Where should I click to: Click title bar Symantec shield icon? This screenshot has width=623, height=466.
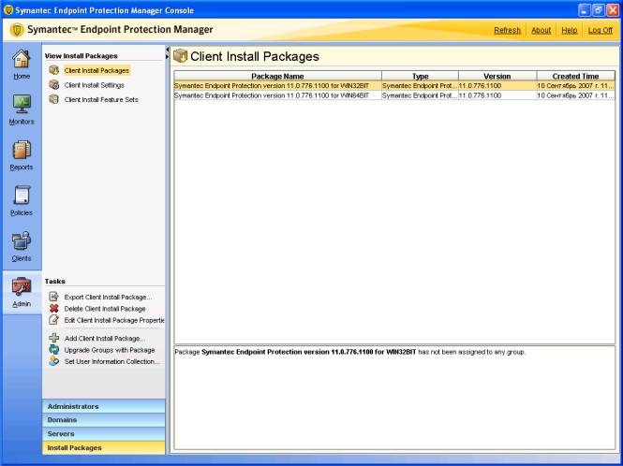[x=7, y=10]
